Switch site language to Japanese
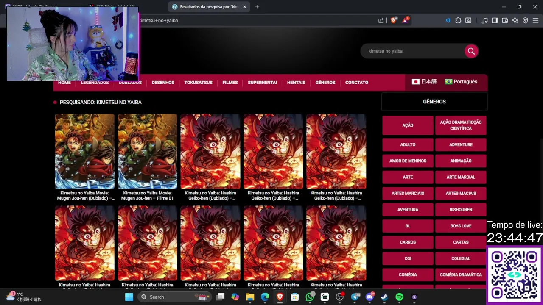 click(424, 82)
